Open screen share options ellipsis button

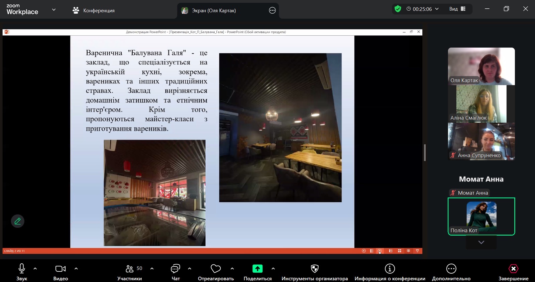[x=273, y=10]
